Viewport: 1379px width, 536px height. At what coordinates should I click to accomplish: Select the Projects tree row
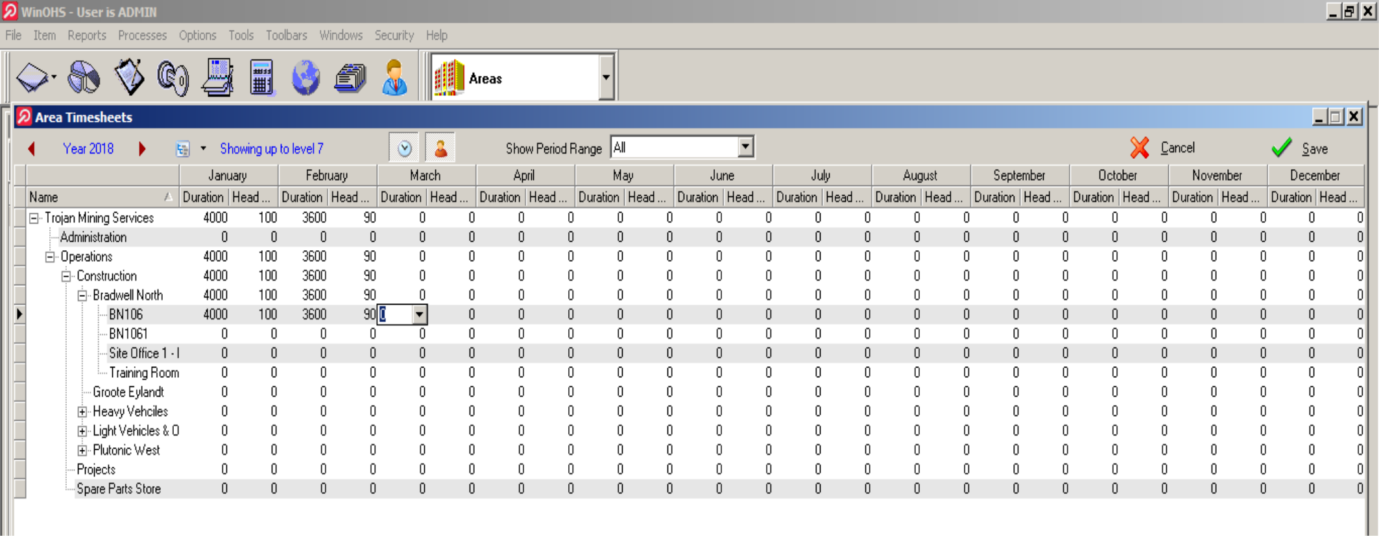click(96, 469)
